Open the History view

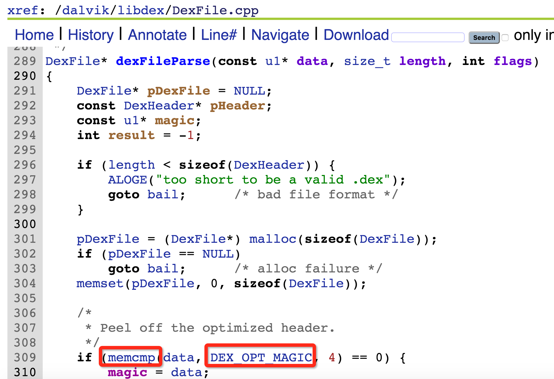click(91, 35)
